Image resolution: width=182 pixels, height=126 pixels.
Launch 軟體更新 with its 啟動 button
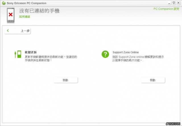pyautogui.click(x=66, y=80)
